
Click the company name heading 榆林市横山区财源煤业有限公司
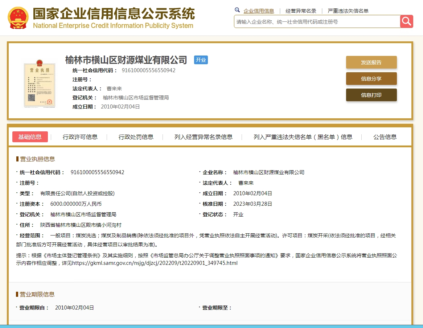[126, 60]
